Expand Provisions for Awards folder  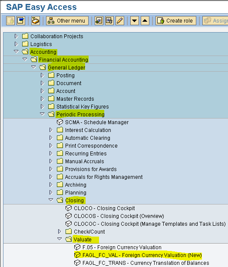tap(51, 169)
